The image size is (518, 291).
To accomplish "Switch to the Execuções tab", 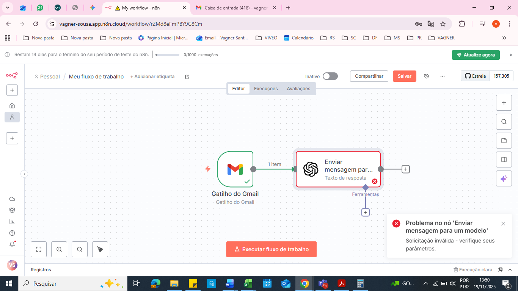I will (x=266, y=89).
